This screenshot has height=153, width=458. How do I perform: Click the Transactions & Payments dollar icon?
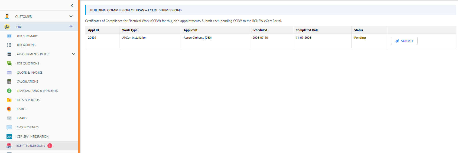[9, 91]
